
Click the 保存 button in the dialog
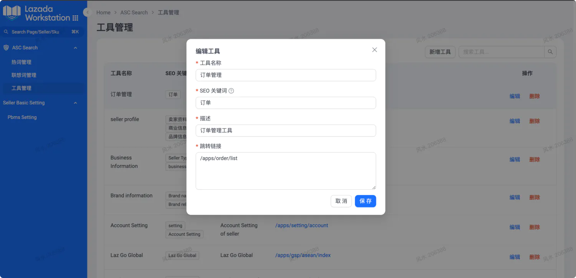(x=365, y=201)
